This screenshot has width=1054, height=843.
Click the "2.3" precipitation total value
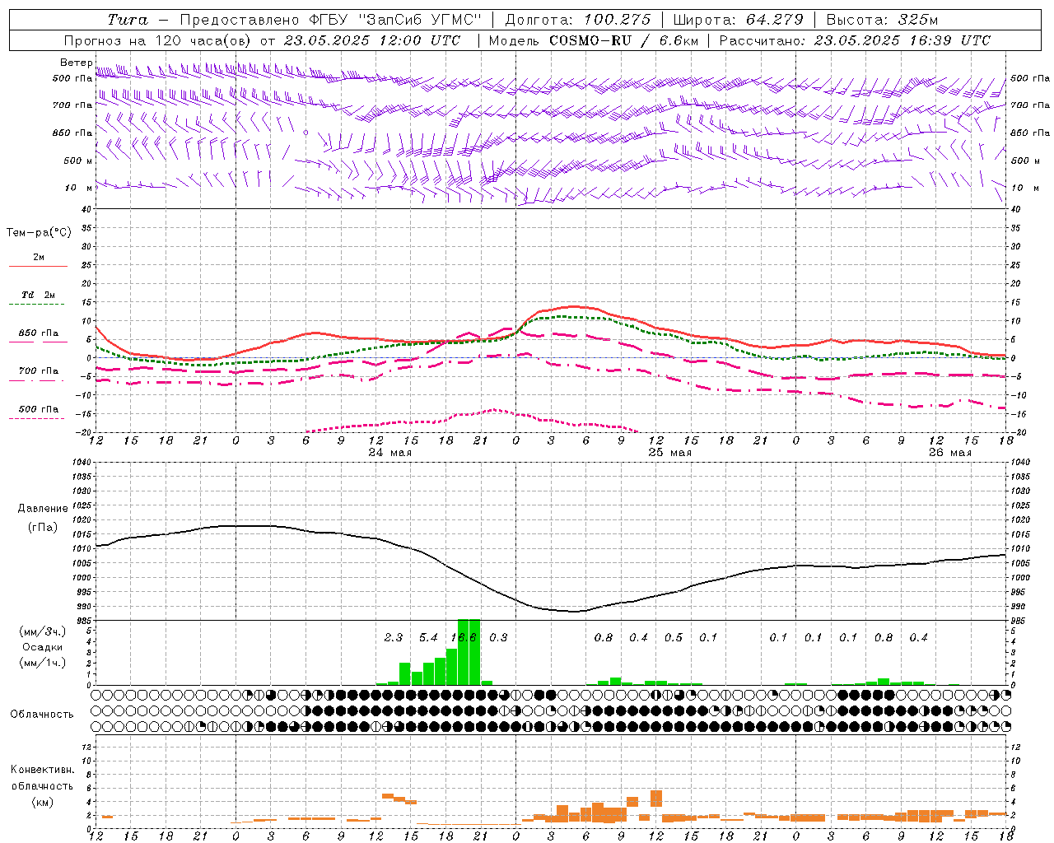tap(394, 637)
